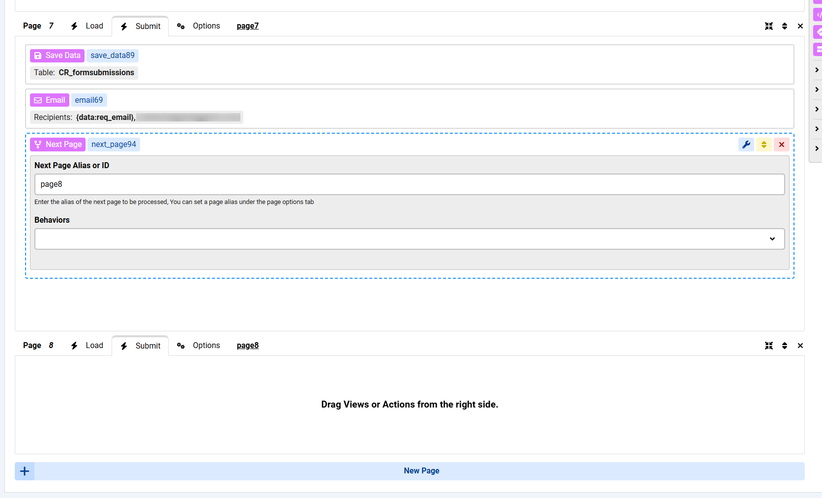The width and height of the screenshot is (822, 498).
Task: Click the save_data89 label chip
Action: point(113,55)
